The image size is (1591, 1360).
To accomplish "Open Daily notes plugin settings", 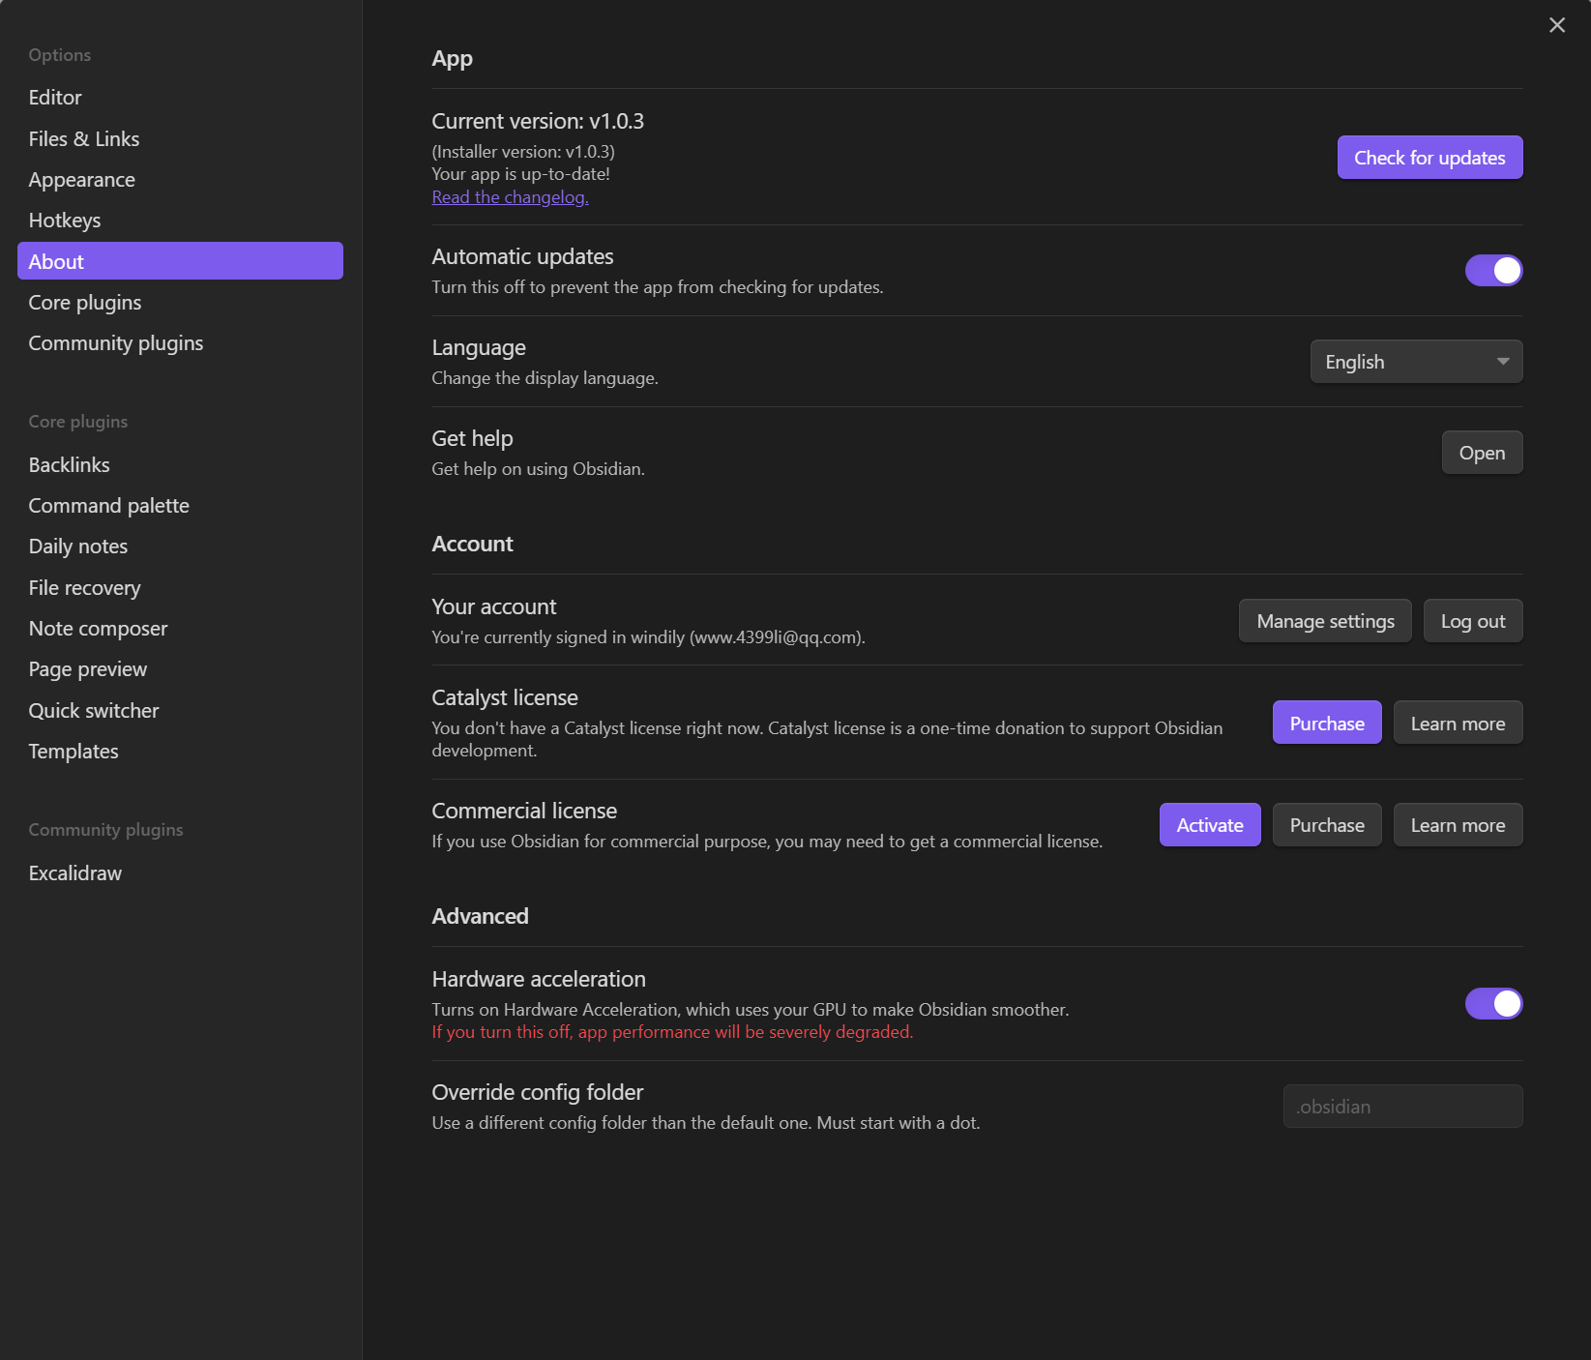I will (x=78, y=547).
